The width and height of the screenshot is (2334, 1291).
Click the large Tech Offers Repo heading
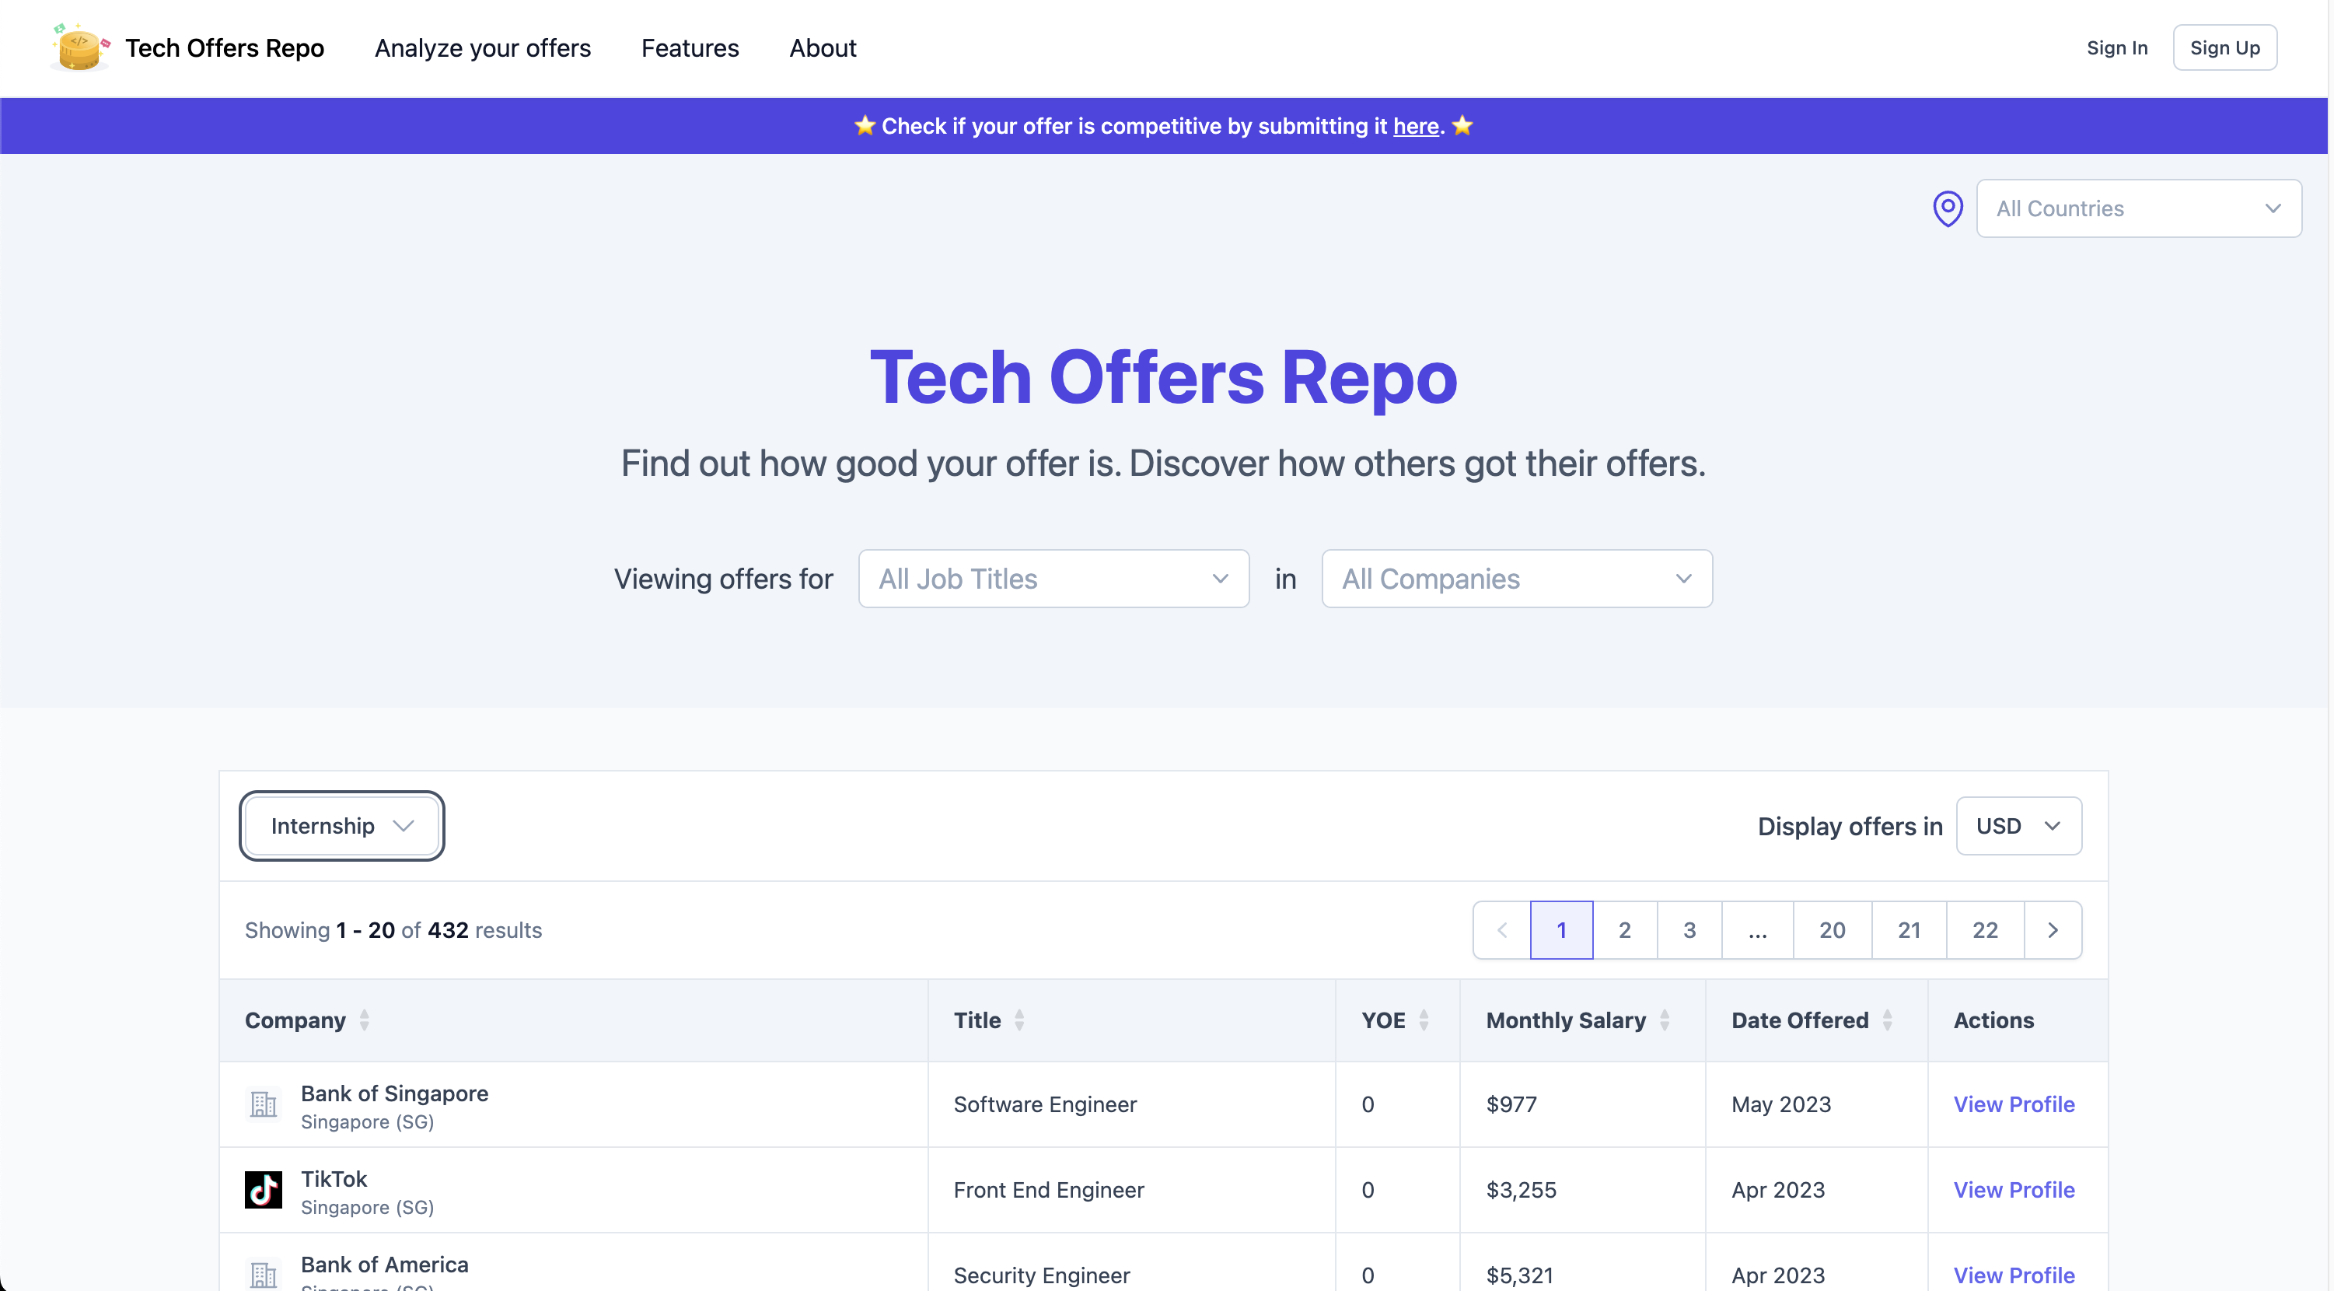click(1163, 376)
